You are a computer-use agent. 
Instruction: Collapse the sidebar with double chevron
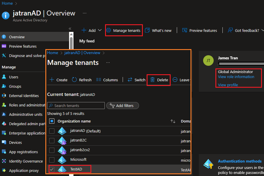(x=70, y=29)
